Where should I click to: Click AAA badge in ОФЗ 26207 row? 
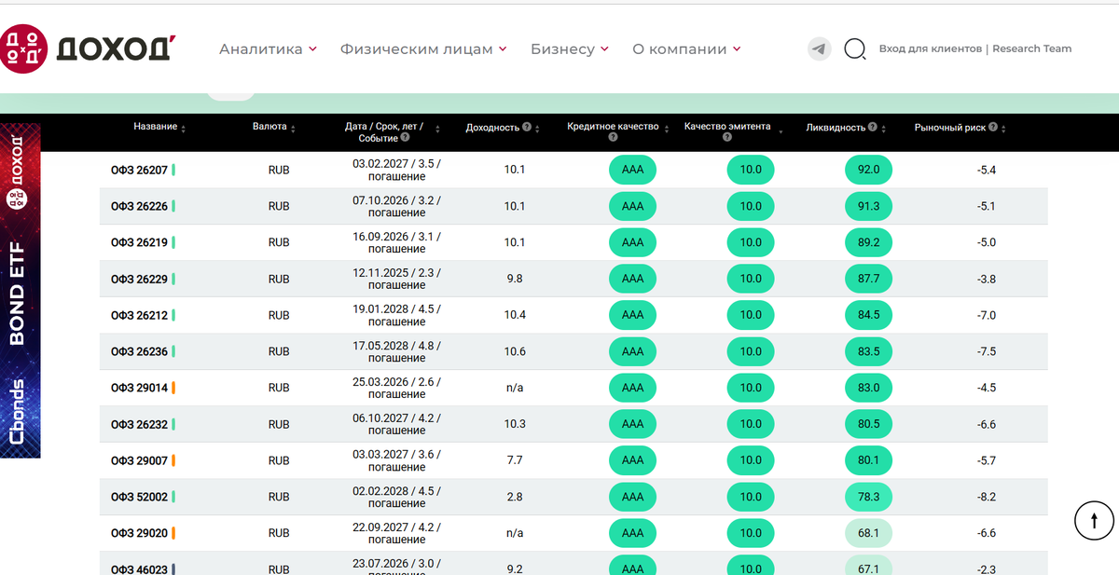(632, 171)
